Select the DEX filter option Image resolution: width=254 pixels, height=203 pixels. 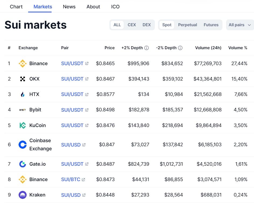point(147,25)
